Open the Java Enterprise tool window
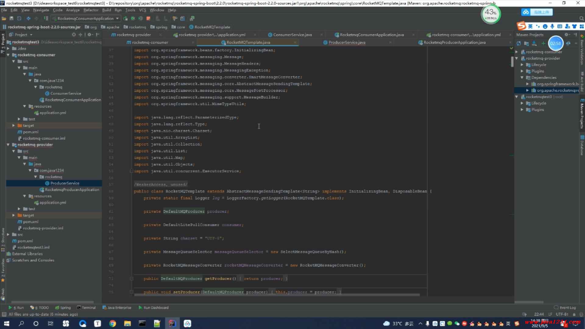Viewport: 585px width, 329px height. 117,308
